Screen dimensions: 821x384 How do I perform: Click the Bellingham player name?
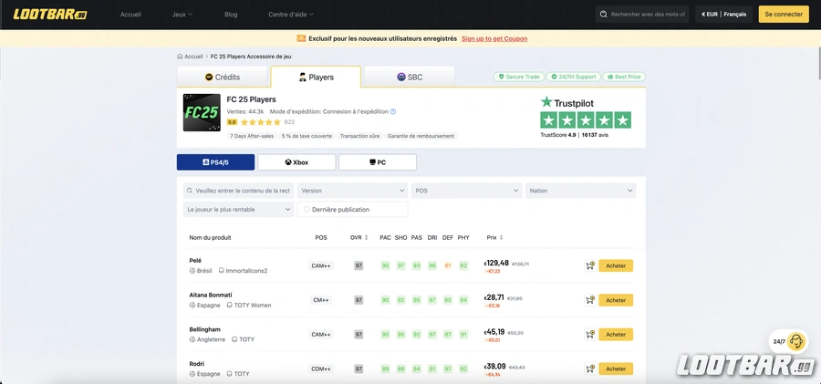204,329
